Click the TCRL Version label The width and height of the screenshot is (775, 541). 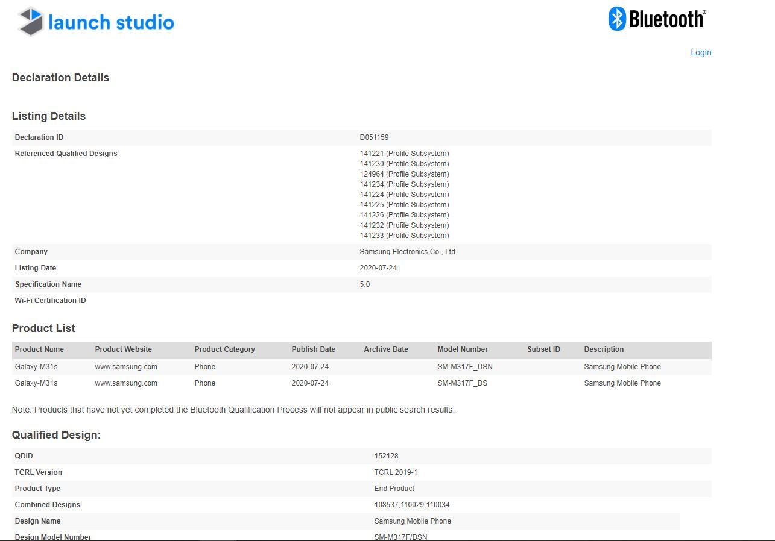pos(39,472)
